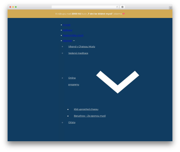Open the Obchod menu item
The height and width of the screenshot is (152, 180).
pyautogui.click(x=67, y=41)
